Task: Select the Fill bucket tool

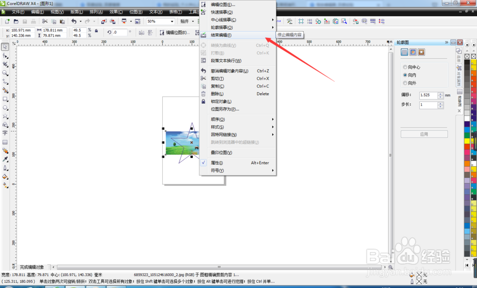Action: (5, 177)
